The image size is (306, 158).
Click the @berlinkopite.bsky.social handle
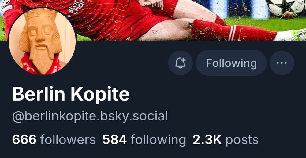click(90, 116)
